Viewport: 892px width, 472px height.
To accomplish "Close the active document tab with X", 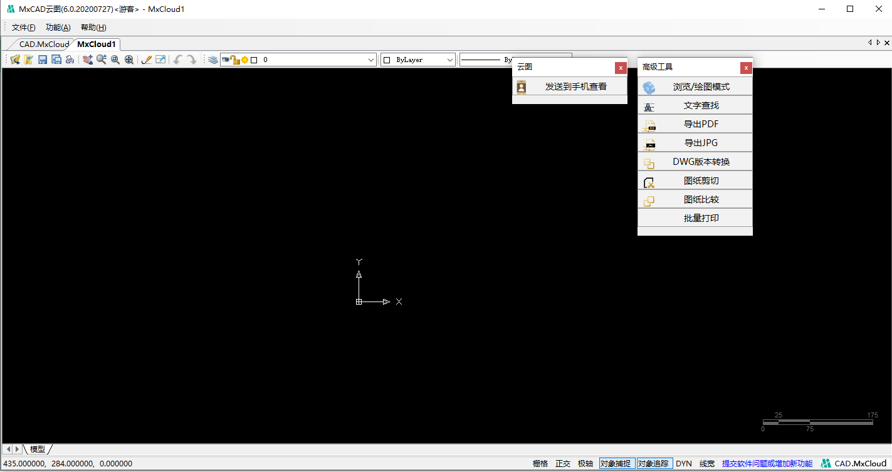I will 887,43.
